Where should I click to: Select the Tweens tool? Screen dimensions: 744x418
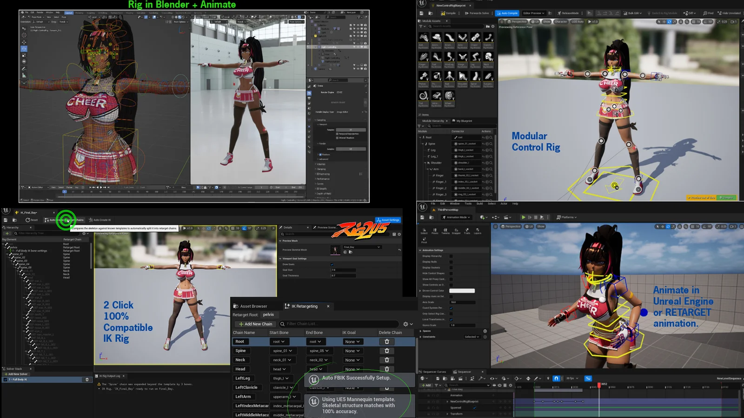click(445, 231)
